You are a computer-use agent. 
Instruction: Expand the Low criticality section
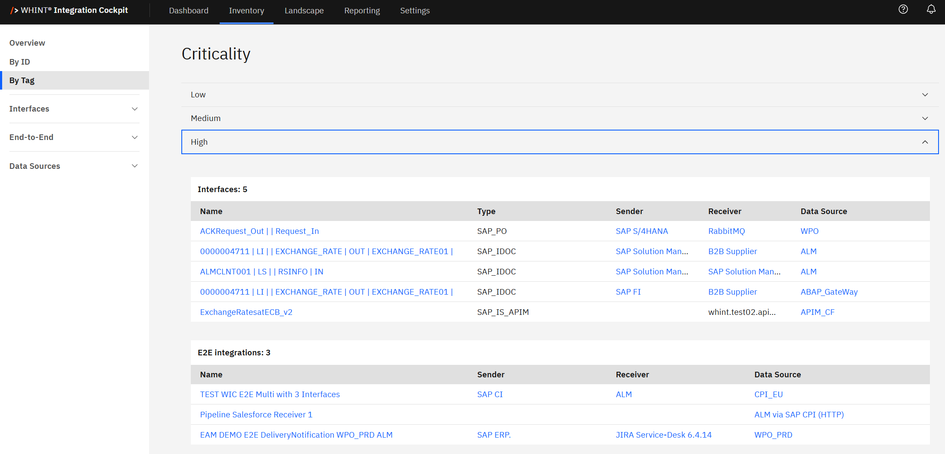point(560,95)
